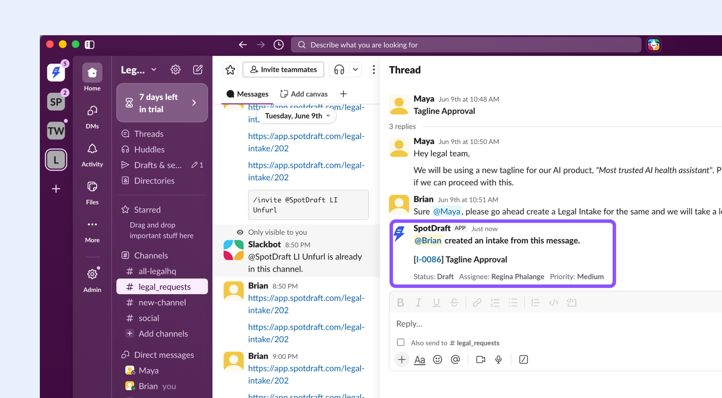Click the top search bar

(x=466, y=45)
